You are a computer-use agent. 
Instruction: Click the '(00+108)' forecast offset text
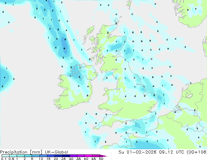(x=197, y=152)
